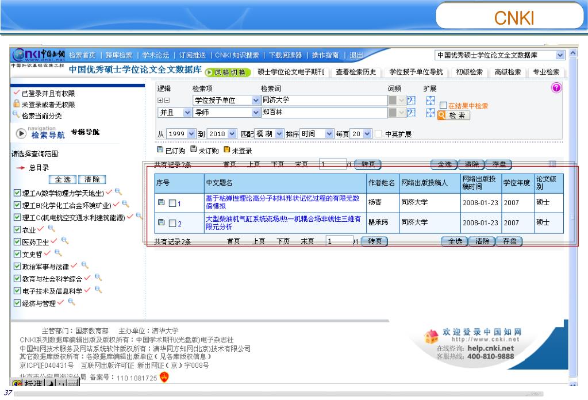Switch to the 初级检索 tab

(x=469, y=72)
